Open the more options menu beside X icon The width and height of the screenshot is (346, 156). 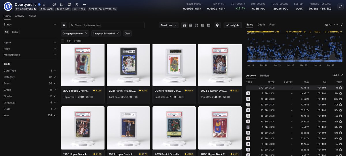click(84, 5)
